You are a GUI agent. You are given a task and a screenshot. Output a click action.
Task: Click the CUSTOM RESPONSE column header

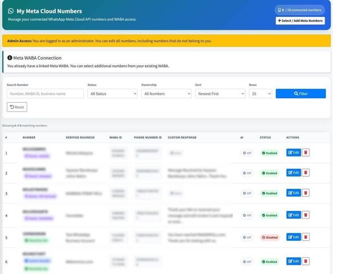tap(182, 138)
